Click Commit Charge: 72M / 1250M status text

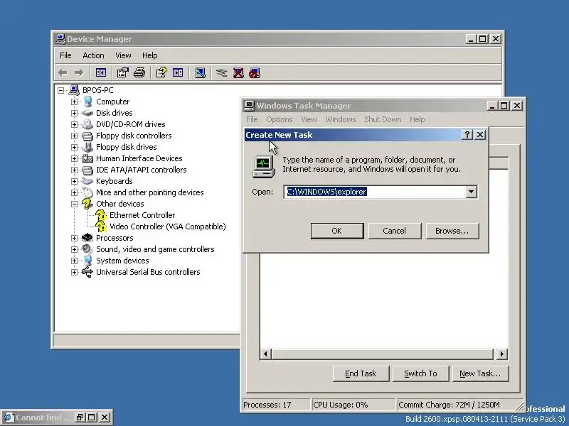[449, 405]
